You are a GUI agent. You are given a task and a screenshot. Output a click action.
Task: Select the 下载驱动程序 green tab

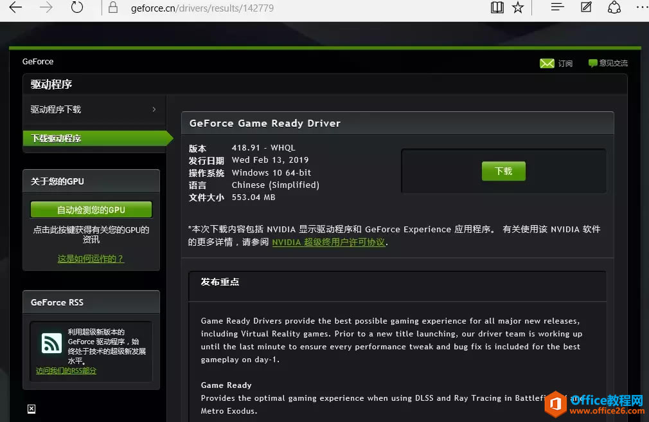98,138
